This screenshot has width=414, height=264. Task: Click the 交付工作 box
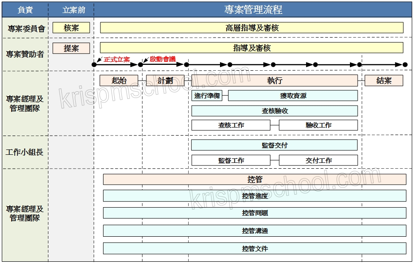pos(318,160)
